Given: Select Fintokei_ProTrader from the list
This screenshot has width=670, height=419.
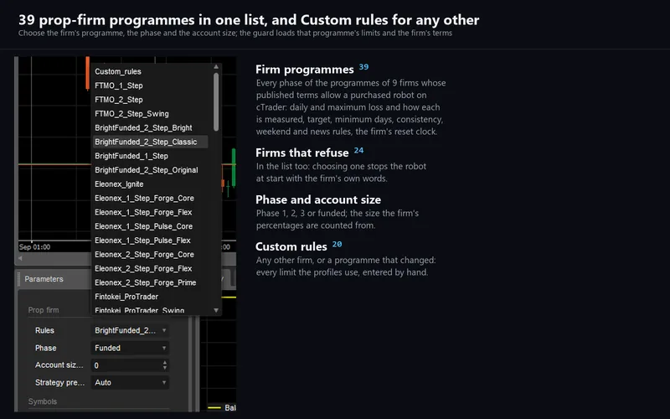Looking at the screenshot, I should (126, 297).
